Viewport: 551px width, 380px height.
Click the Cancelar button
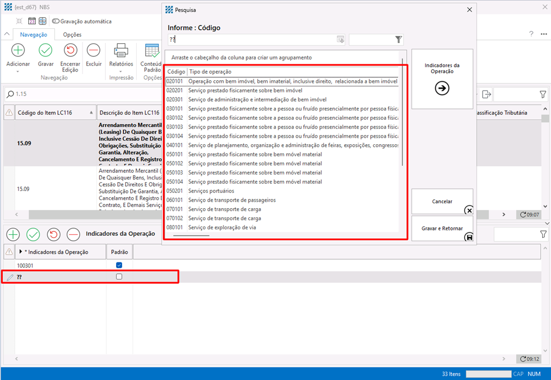(442, 202)
